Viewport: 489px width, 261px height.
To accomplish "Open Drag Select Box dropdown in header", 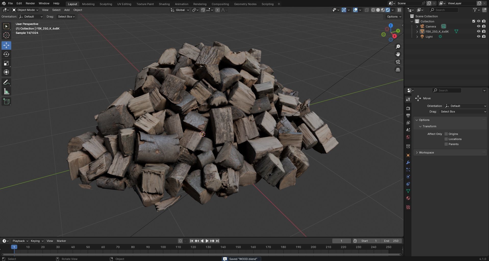I will [66, 17].
